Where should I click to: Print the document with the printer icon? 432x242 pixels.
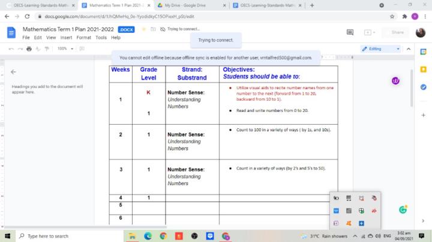[x=29, y=49]
